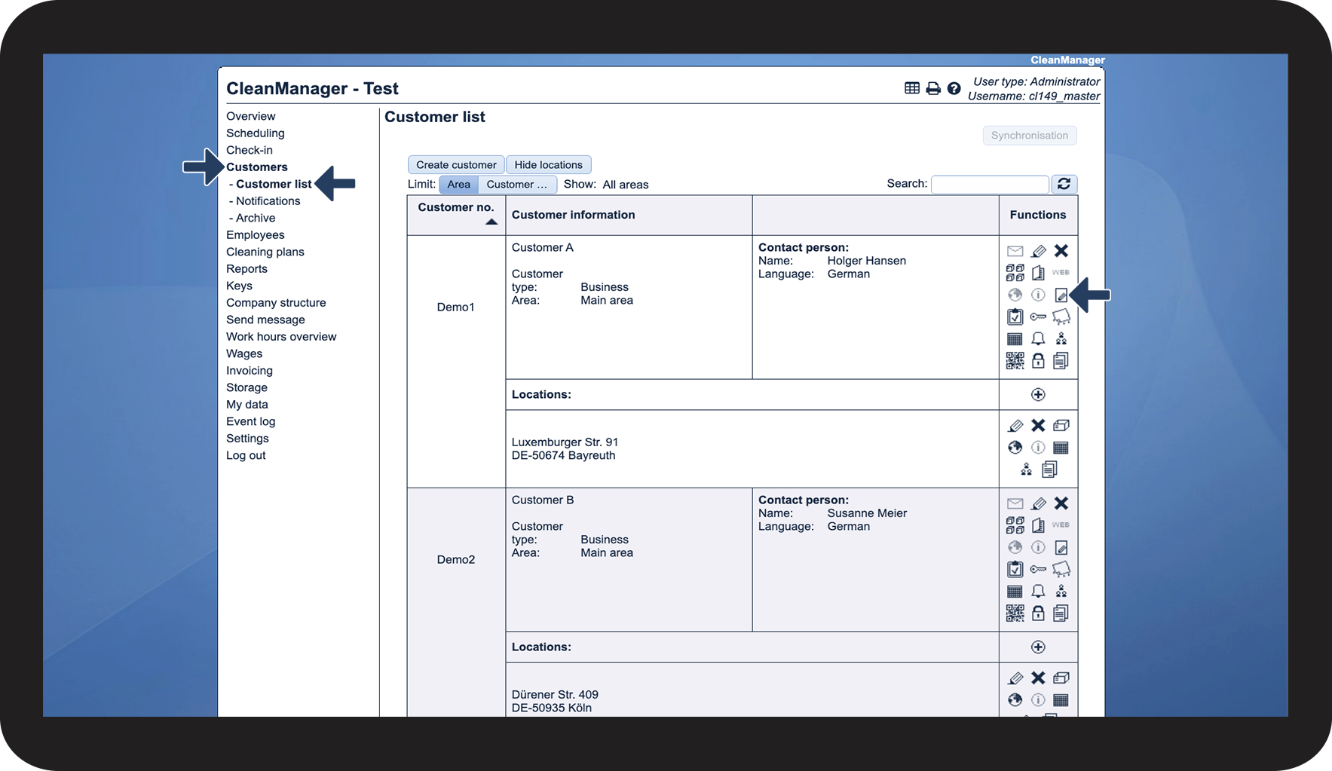Click the bell notification icon for Customer A

(1039, 338)
